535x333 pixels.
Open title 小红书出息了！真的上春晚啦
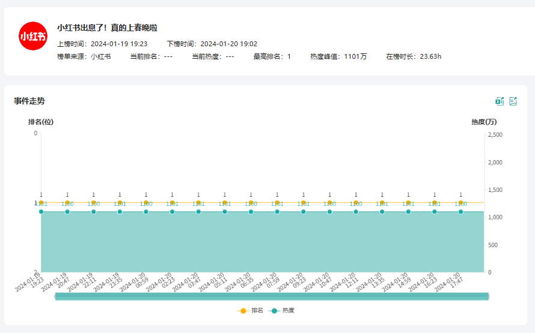pos(107,28)
